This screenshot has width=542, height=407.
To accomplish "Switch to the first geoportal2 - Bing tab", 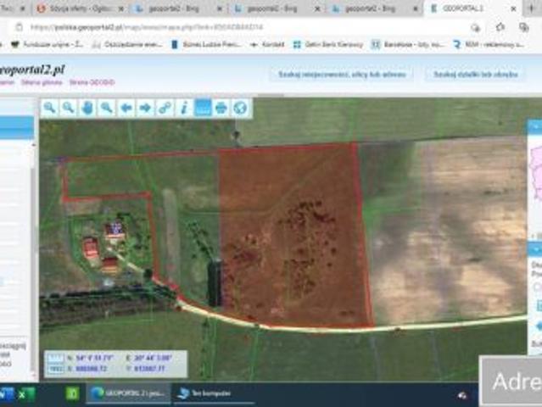I will [178, 8].
